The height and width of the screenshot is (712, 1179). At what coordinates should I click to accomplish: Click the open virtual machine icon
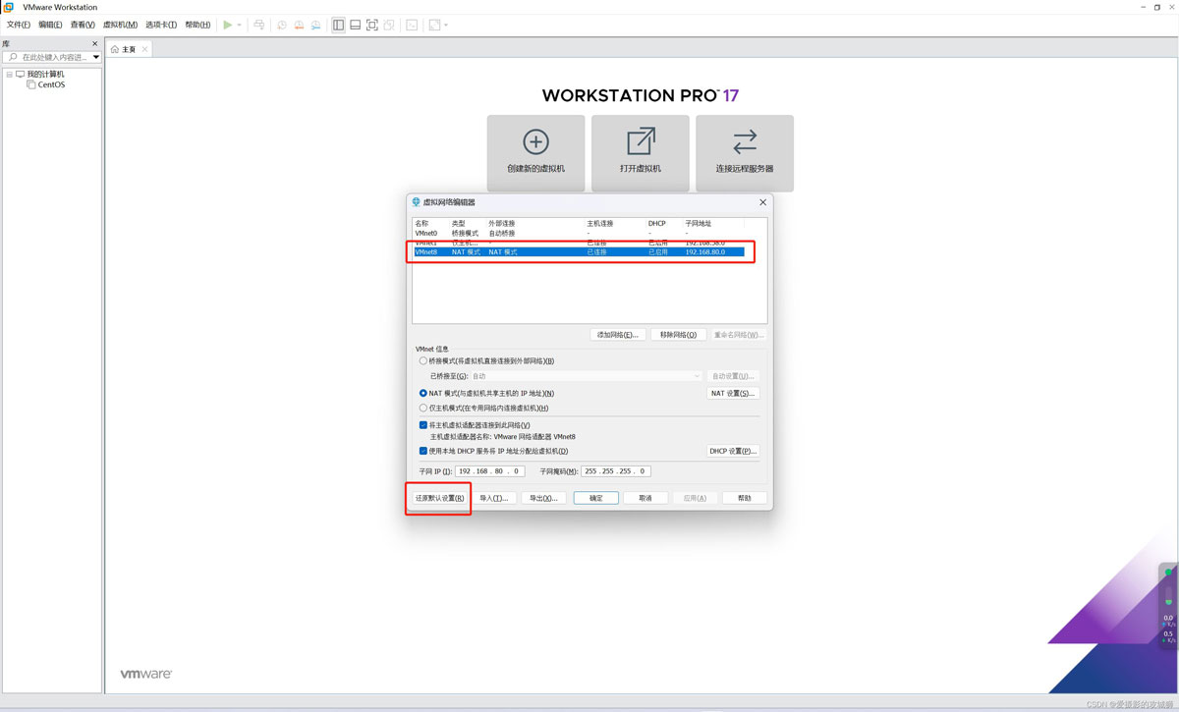click(x=641, y=142)
